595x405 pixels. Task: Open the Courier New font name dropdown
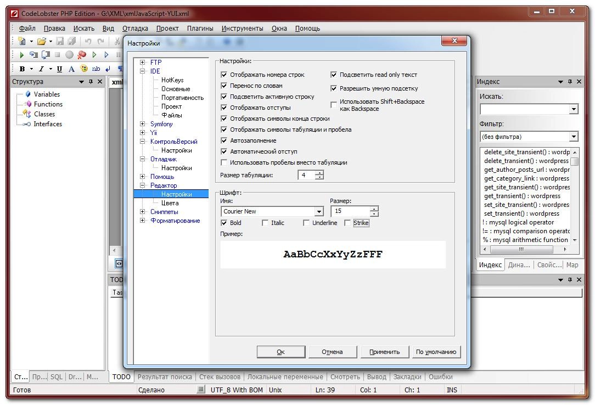pos(319,212)
